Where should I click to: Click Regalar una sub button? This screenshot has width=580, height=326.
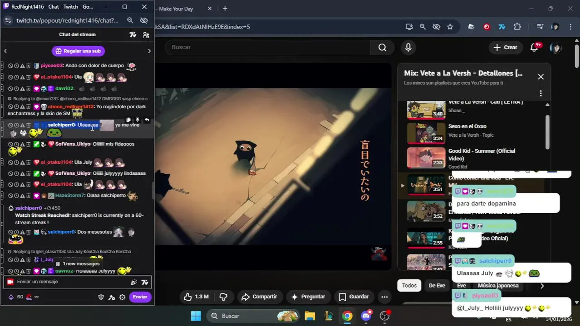tap(78, 51)
